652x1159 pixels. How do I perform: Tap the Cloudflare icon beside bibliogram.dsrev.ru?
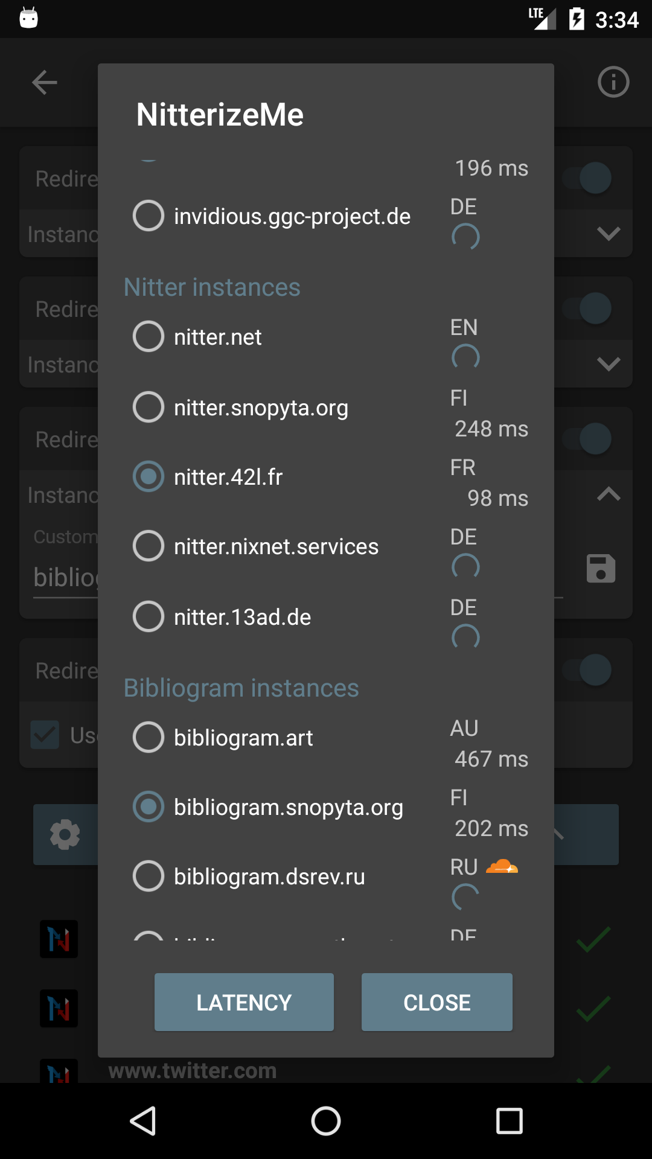(502, 867)
